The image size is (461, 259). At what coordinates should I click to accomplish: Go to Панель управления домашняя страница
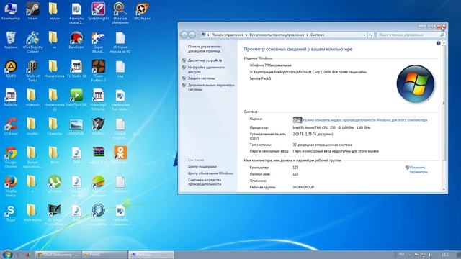(x=205, y=48)
